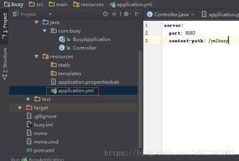Select pom.xml in project tree
The image size is (239, 161).
coord(44,150)
